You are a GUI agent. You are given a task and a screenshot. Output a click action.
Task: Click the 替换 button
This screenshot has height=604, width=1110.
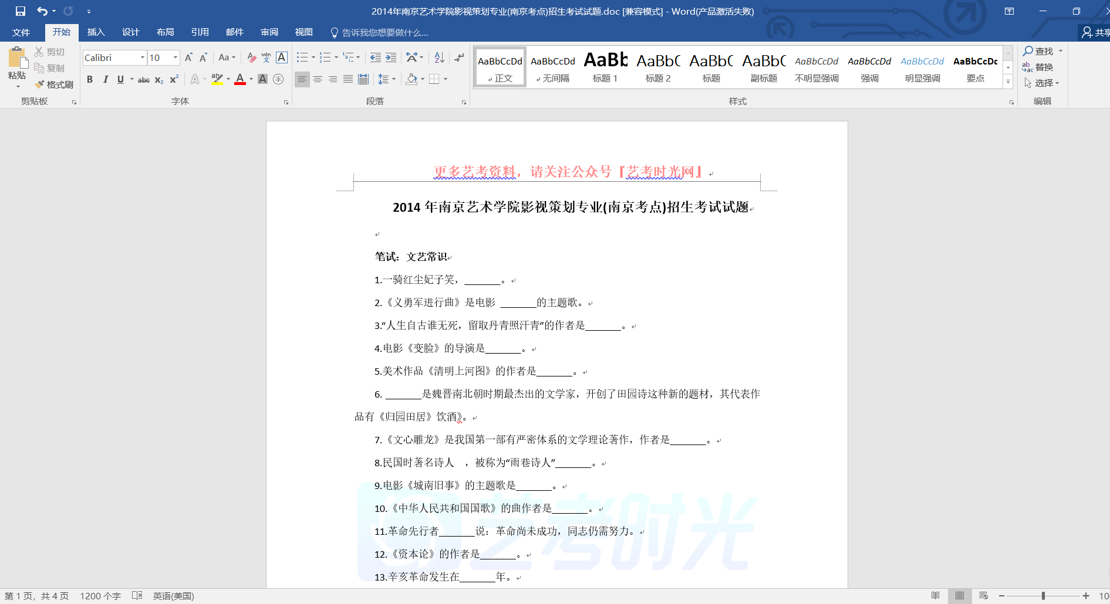(1039, 67)
